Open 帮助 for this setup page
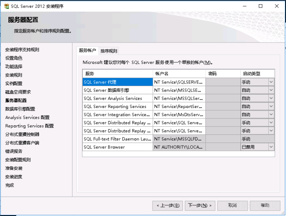Screen dimensions: 286x216 (265, 206)
